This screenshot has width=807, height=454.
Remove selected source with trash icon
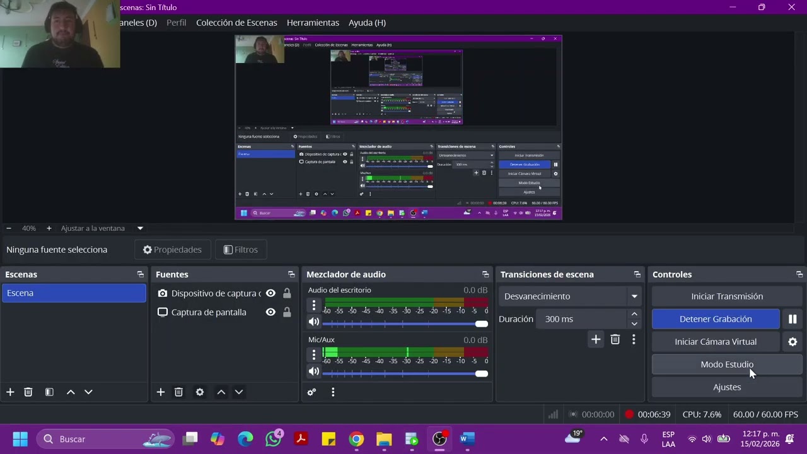click(x=178, y=392)
